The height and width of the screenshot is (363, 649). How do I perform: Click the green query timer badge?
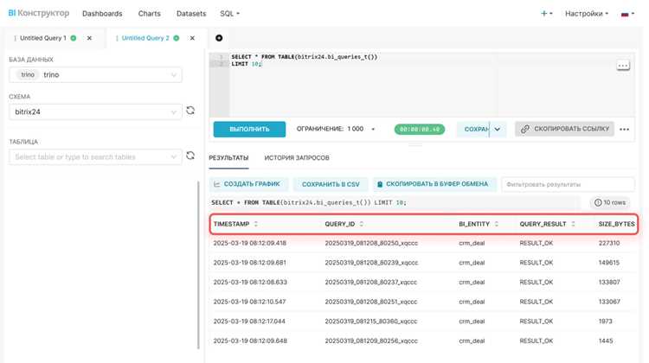420,130
